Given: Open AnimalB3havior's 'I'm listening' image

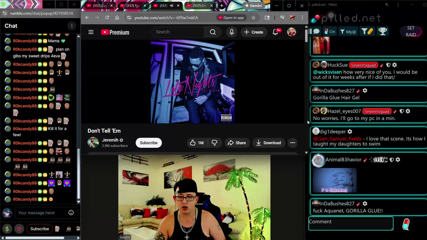Looking at the screenshot, I should 335,180.
